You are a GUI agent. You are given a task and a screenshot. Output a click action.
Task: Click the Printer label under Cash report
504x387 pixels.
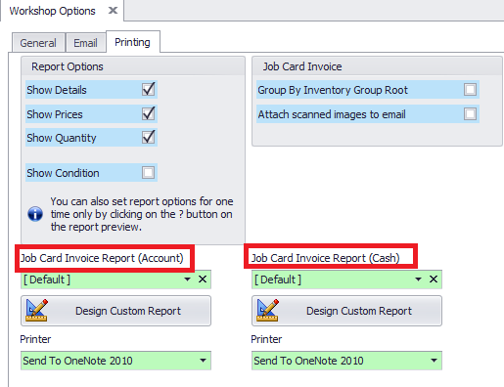click(266, 339)
